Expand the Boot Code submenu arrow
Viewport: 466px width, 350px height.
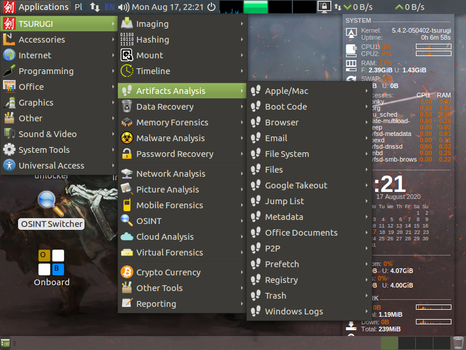point(367,107)
